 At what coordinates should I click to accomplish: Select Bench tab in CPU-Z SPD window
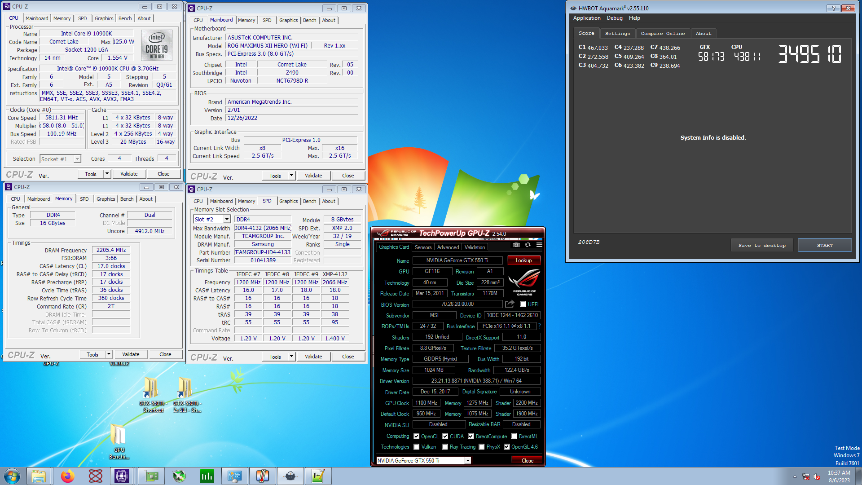[x=309, y=201]
